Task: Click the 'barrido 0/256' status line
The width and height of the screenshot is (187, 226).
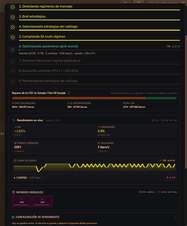Action: (x=57, y=53)
